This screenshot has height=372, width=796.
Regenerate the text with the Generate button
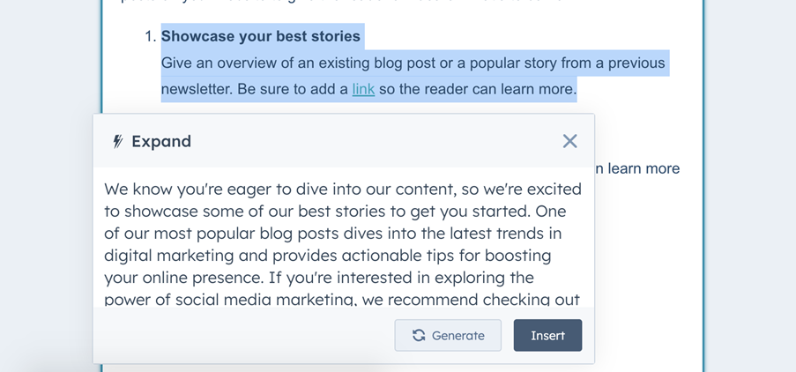pyautogui.click(x=448, y=336)
